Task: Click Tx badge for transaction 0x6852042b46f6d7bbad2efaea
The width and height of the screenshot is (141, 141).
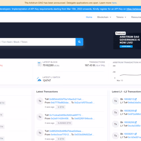Action: pos(40,133)
